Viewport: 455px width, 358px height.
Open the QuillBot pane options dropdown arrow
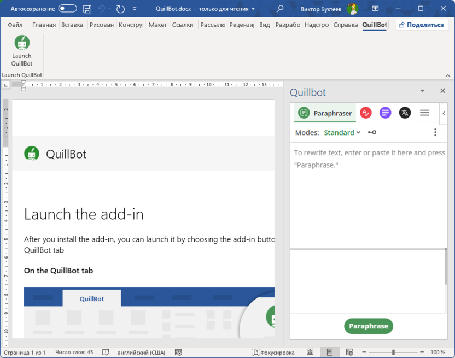[x=422, y=91]
